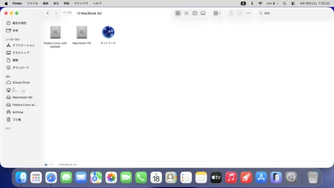Open FaceTime from the Dock
The width and height of the screenshot is (334, 188).
[x=126, y=178]
